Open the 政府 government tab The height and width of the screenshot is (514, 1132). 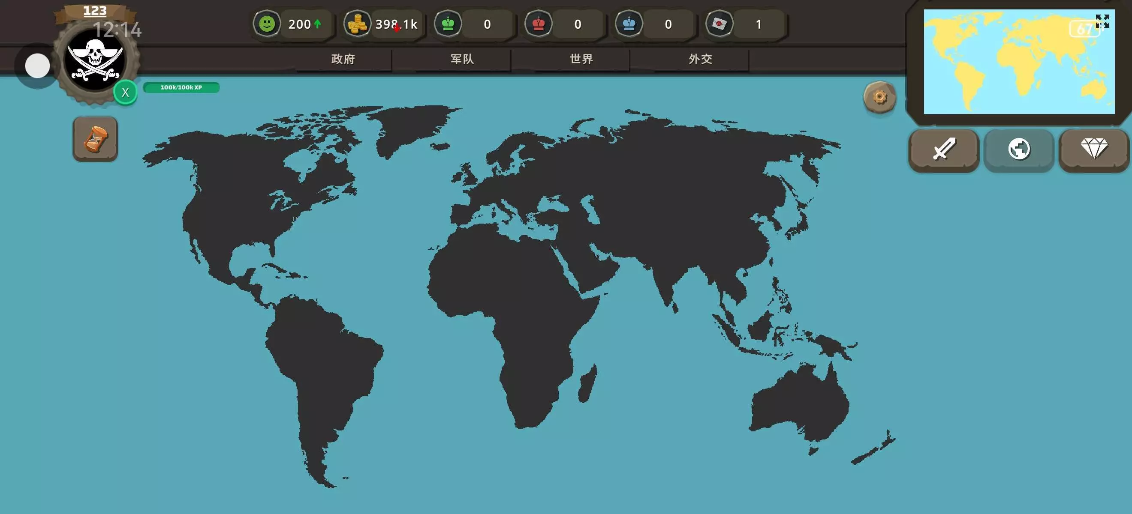(x=343, y=59)
